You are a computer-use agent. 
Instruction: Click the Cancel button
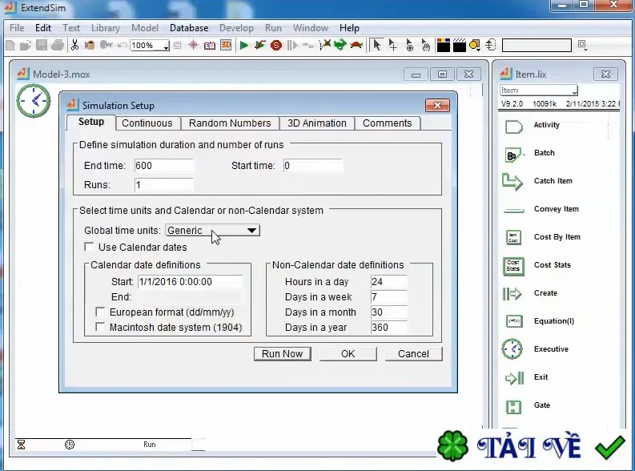(x=413, y=353)
